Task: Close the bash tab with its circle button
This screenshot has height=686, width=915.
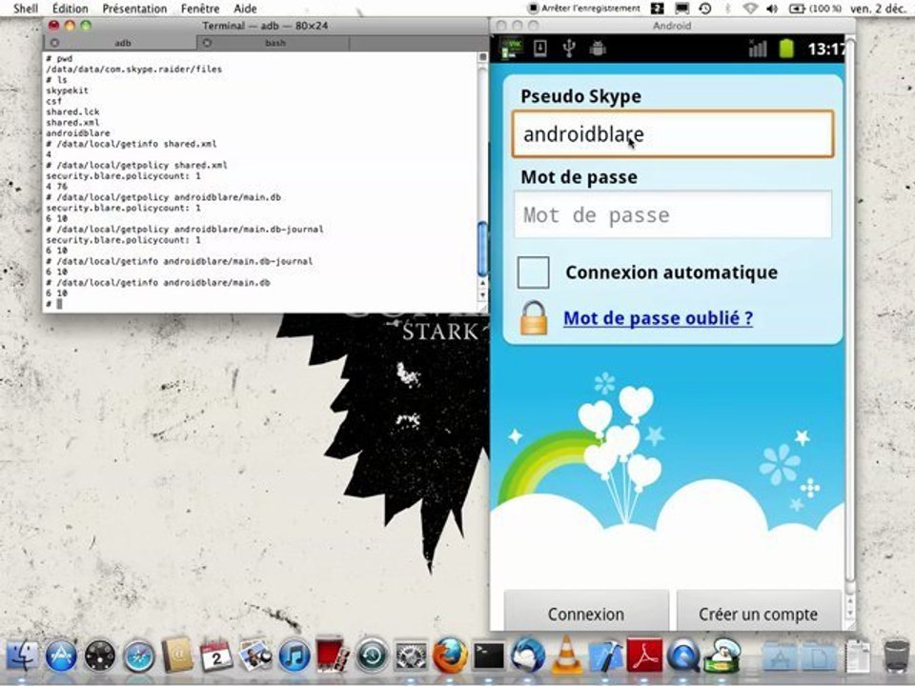Action: 207,43
